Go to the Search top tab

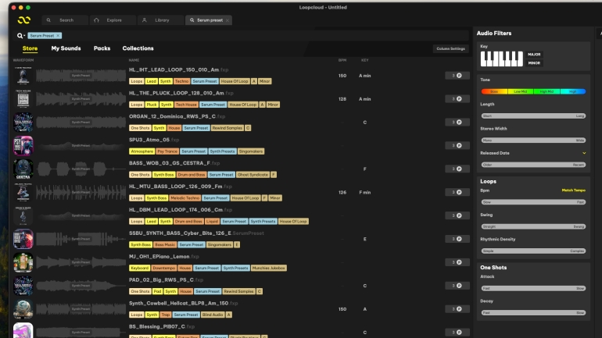(64, 20)
